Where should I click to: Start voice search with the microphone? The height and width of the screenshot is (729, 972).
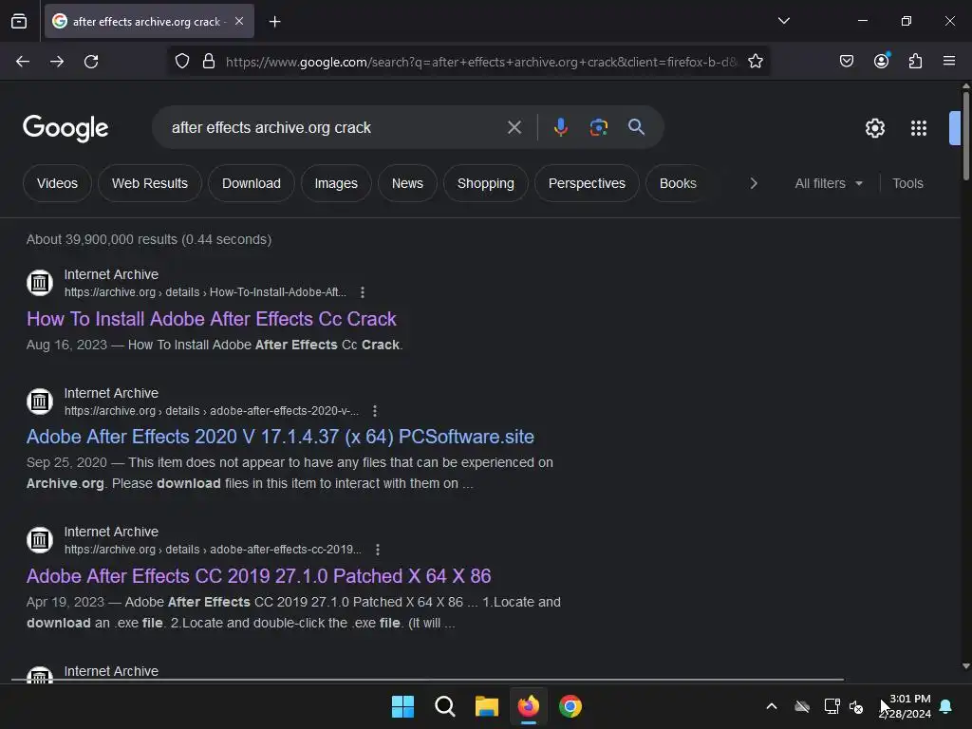click(560, 128)
